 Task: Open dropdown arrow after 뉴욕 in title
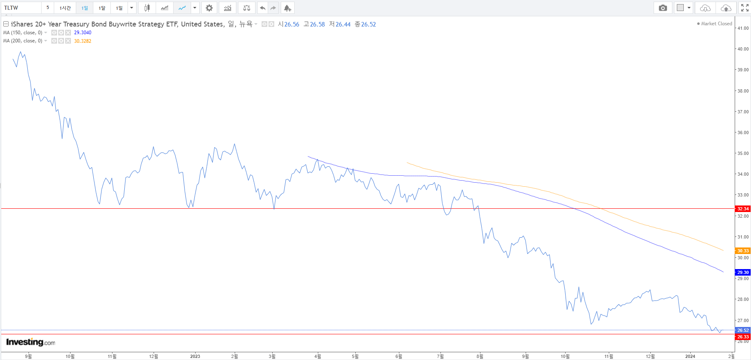[256, 24]
